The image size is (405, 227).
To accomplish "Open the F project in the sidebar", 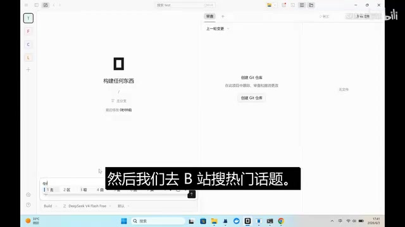I will pyautogui.click(x=28, y=32).
